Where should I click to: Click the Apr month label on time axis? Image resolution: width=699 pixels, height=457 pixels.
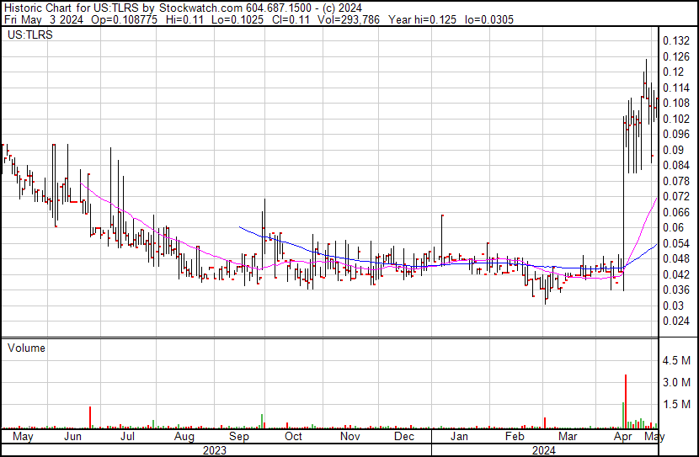click(623, 437)
